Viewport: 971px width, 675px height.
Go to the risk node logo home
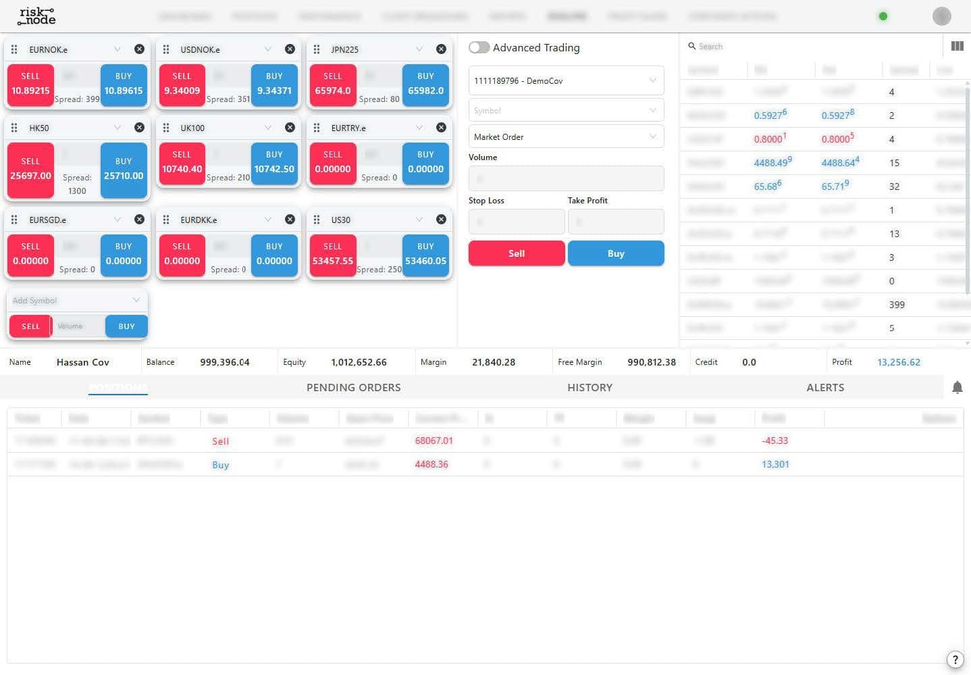pos(36,16)
